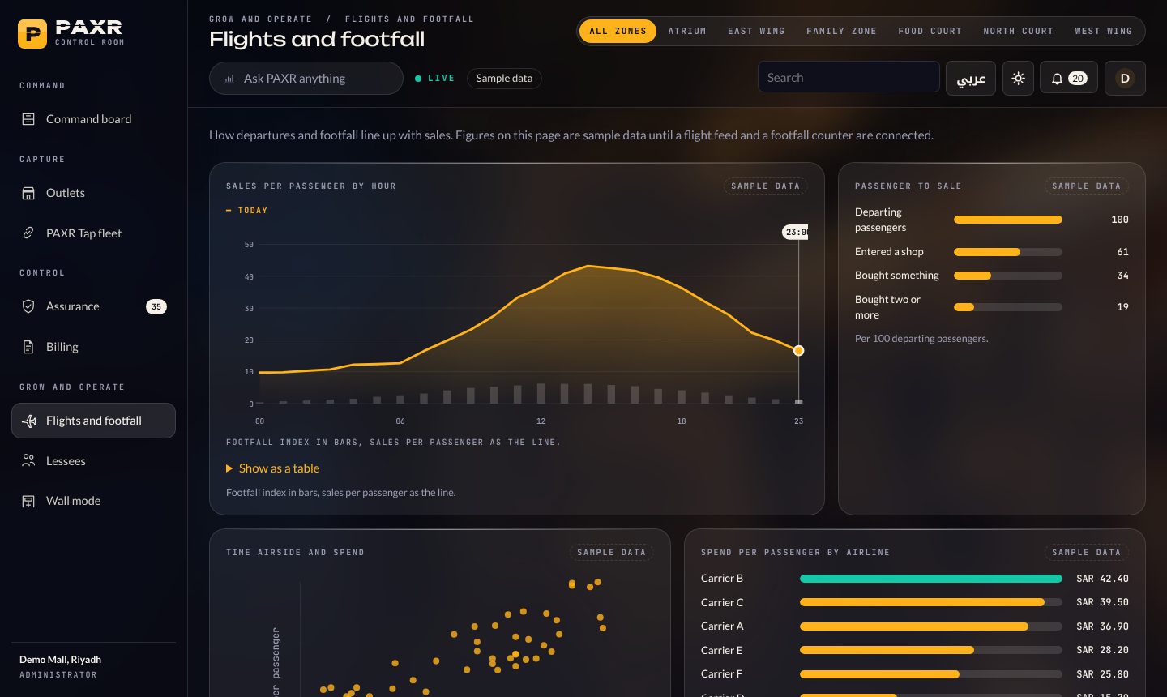The height and width of the screenshot is (697, 1167).
Task: Click the Assurance 35 count badge
Action: tap(156, 306)
